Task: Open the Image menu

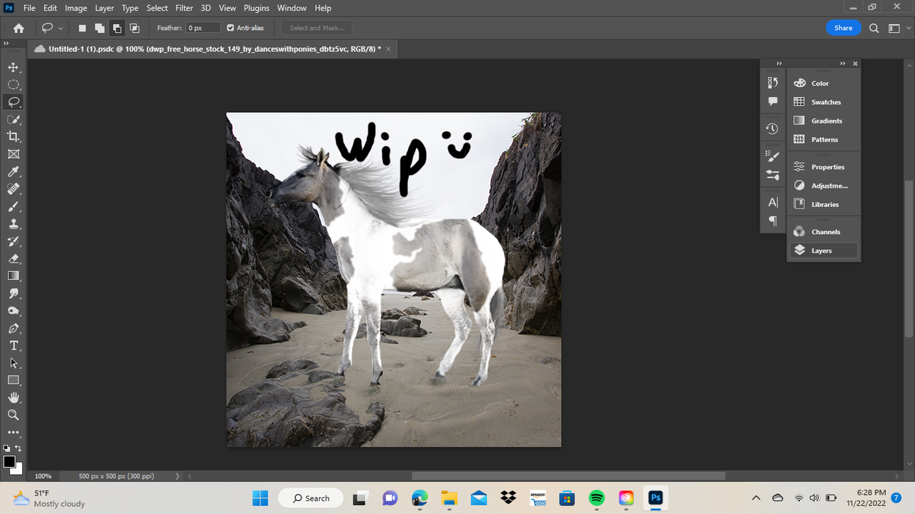Action: pos(76,8)
